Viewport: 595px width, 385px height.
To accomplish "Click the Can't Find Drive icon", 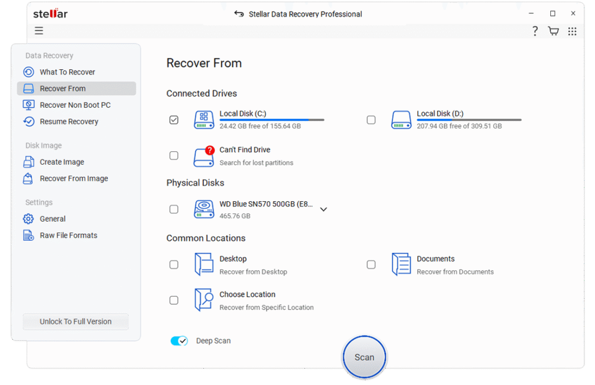I will (203, 156).
